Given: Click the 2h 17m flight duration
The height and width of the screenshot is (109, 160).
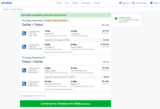Looking at the screenshot, I should pos(106,31).
